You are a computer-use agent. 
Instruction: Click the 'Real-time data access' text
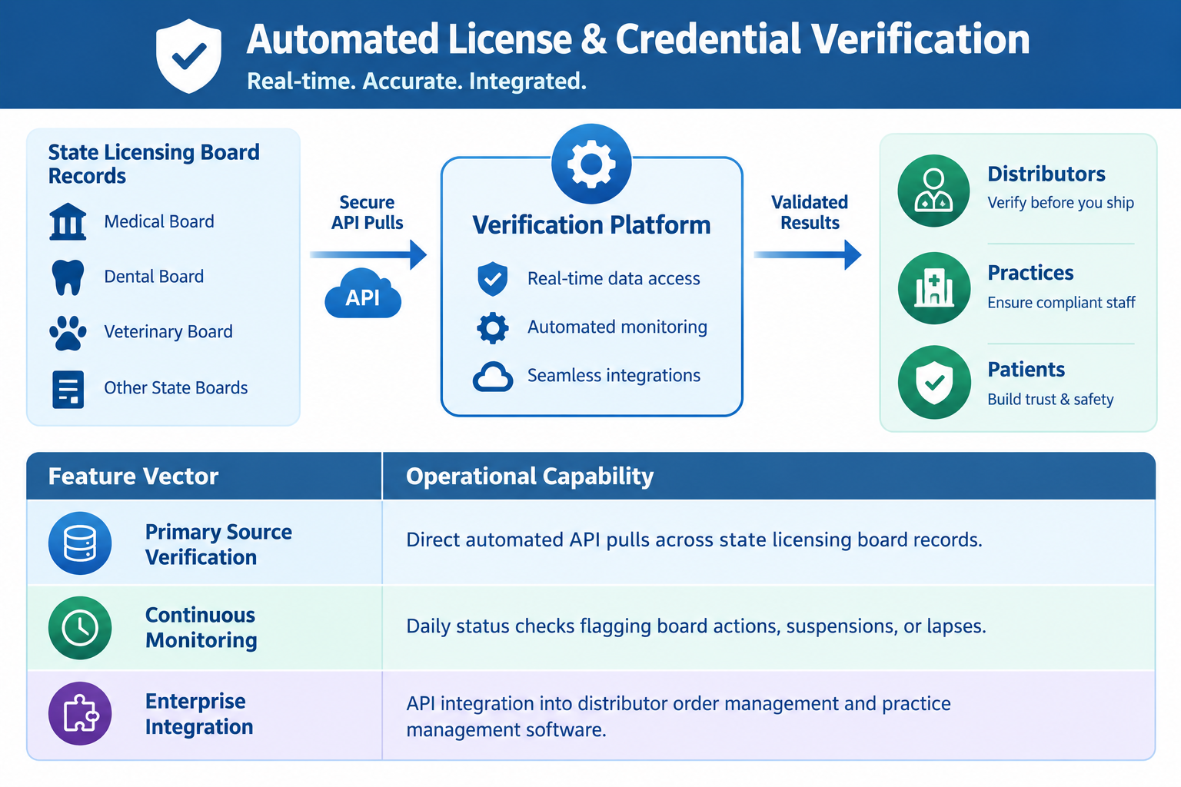pos(614,279)
